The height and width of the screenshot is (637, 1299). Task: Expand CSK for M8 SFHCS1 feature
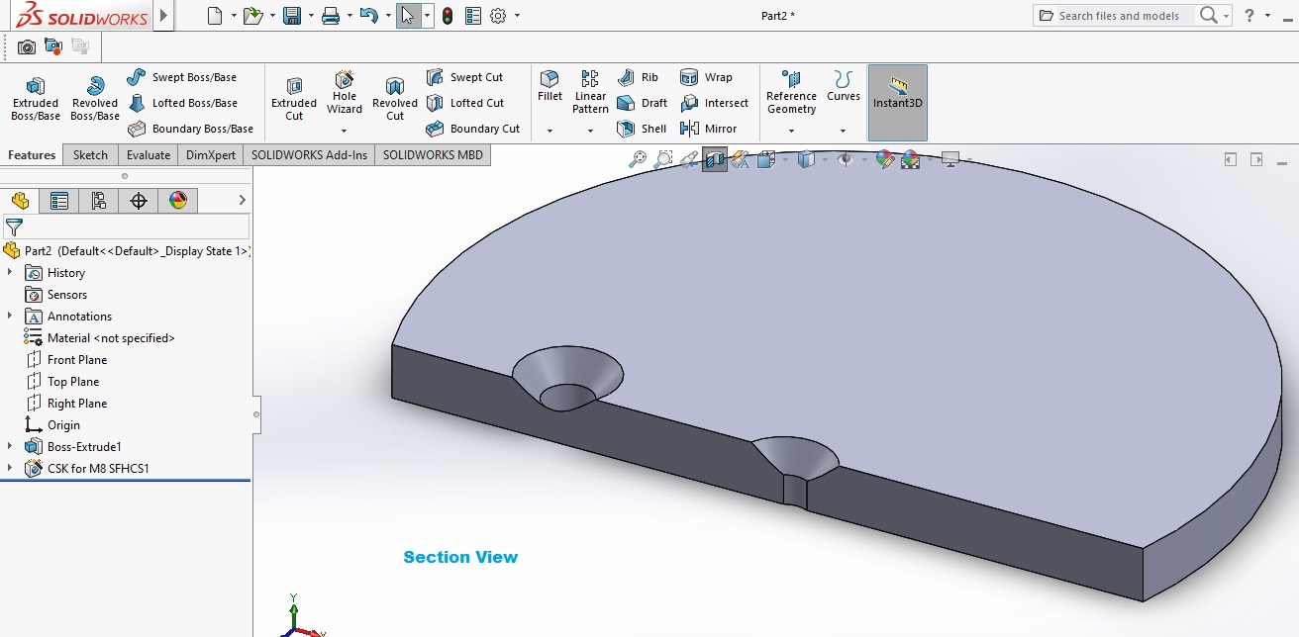click(10, 468)
